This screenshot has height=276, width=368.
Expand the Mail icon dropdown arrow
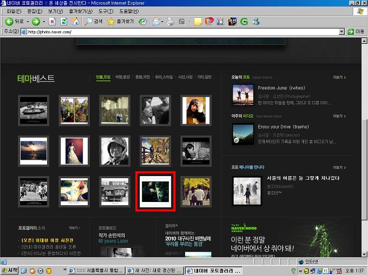click(162, 22)
